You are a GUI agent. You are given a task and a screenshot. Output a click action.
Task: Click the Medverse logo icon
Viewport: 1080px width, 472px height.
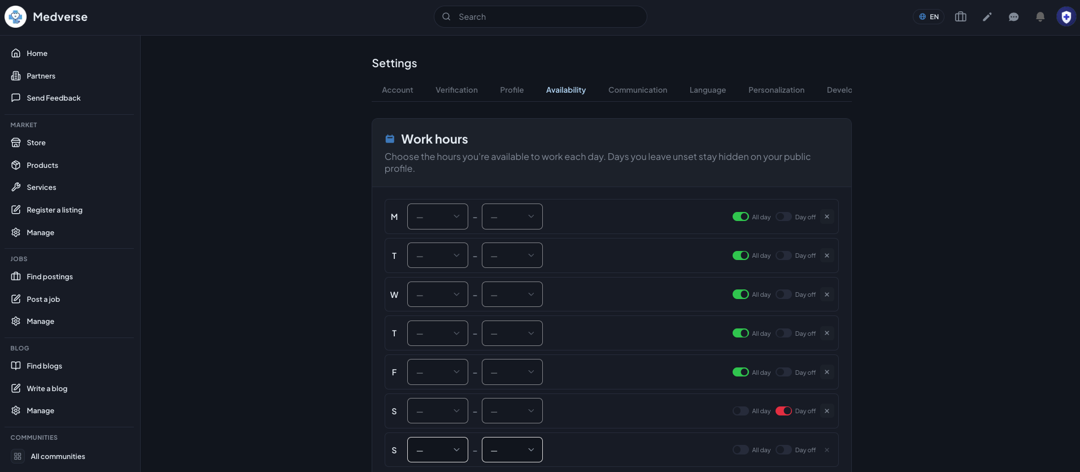coord(16,17)
